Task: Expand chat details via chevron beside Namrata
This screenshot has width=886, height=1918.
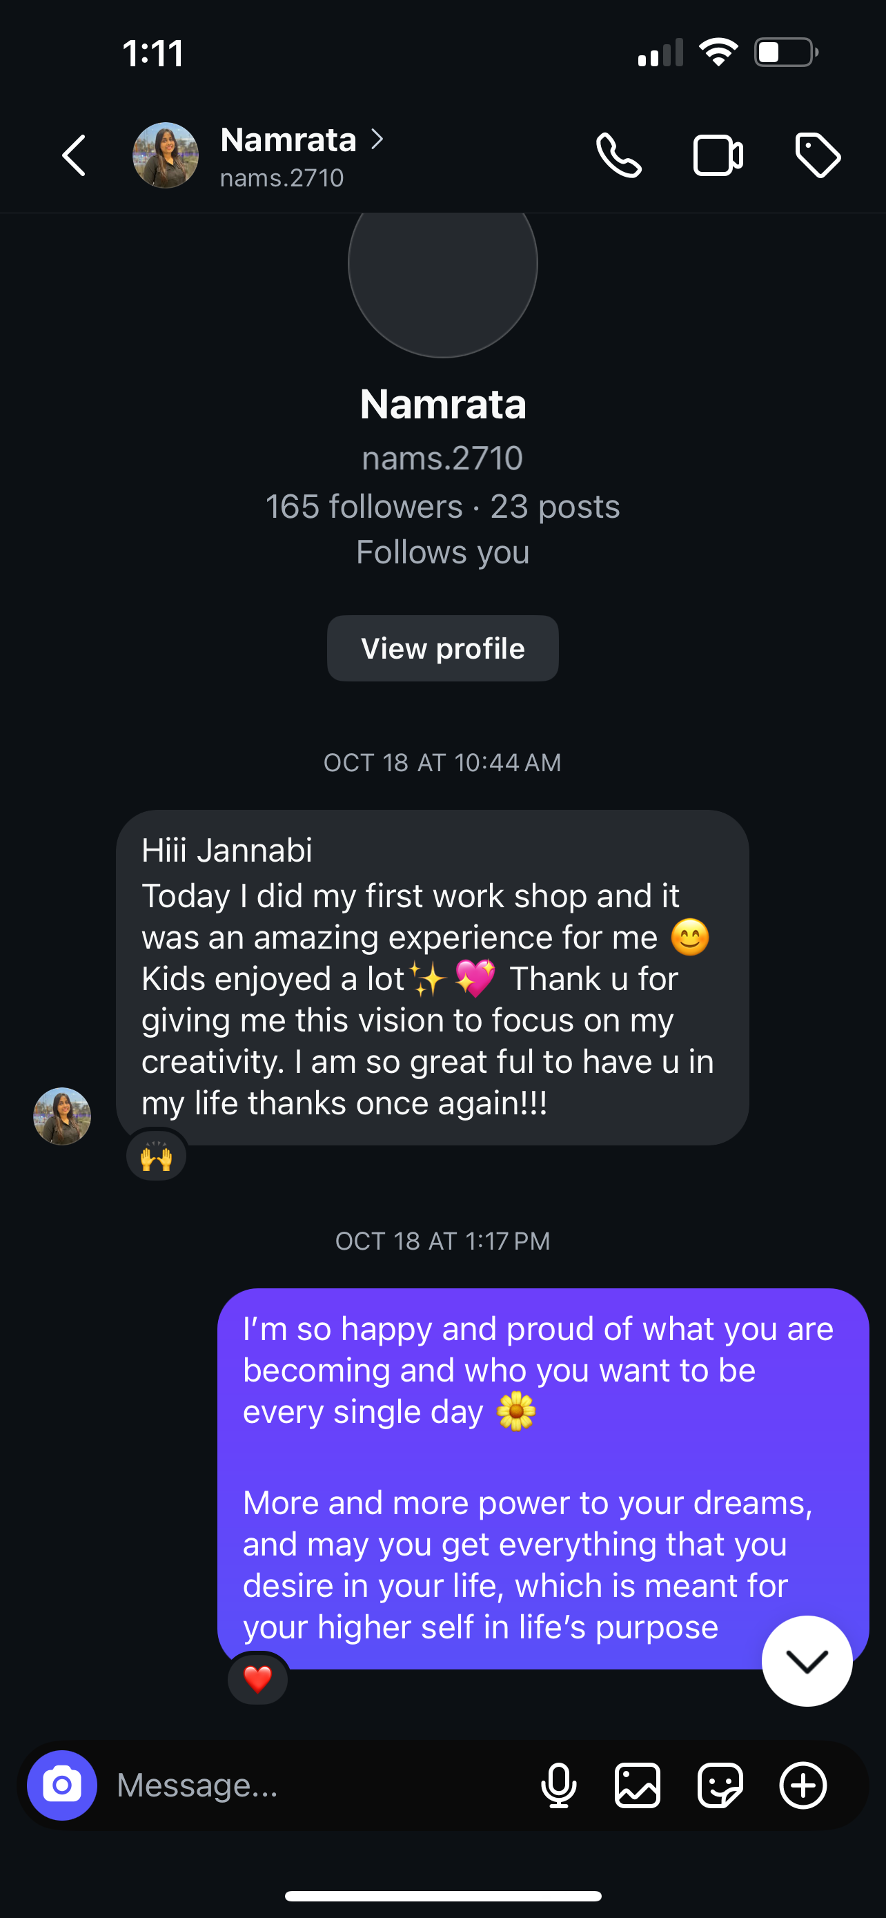Action: (377, 139)
